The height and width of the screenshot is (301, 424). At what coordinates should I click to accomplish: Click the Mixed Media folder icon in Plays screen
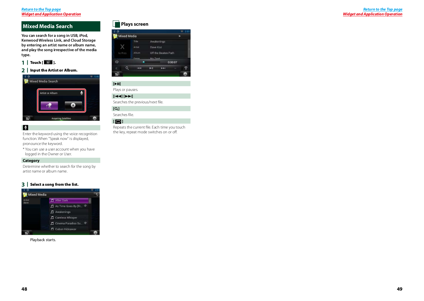coord(115,36)
